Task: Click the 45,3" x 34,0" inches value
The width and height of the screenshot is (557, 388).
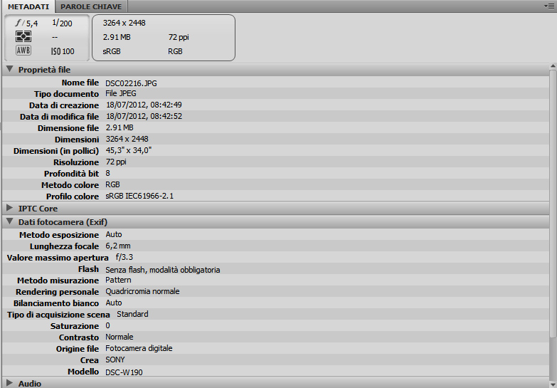Action: [x=129, y=150]
